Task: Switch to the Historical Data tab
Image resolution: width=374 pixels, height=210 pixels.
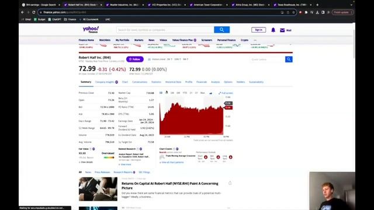Action: 173,82
